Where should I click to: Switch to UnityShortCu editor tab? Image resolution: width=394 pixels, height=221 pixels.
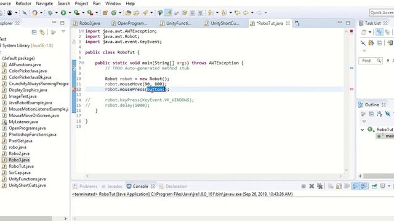(x=222, y=23)
